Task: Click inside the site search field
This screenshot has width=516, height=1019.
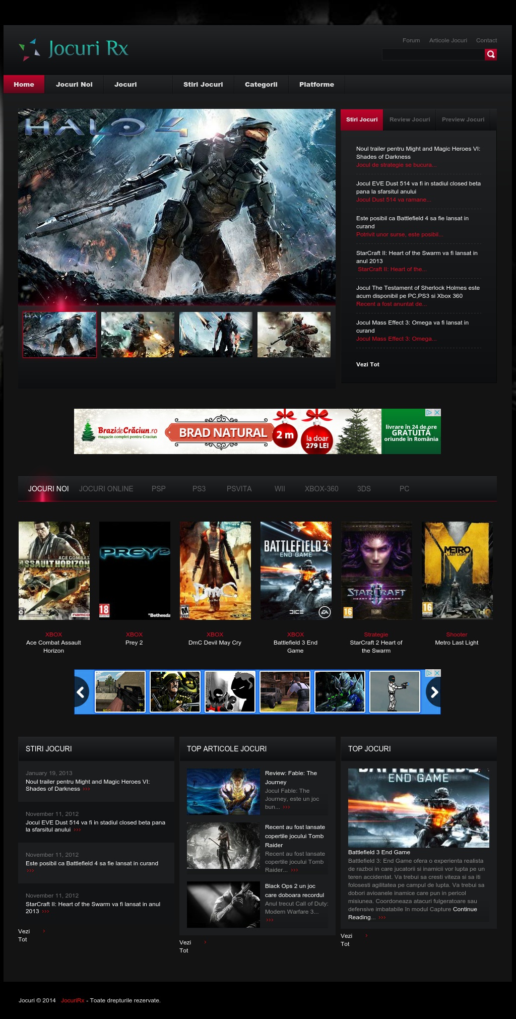Action: 433,54
